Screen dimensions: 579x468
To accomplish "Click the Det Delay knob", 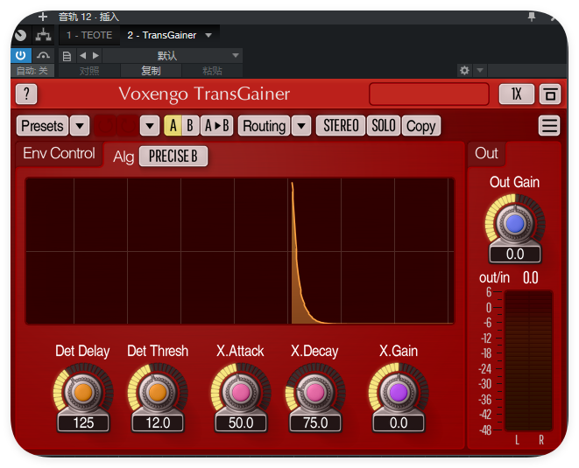I will (83, 392).
